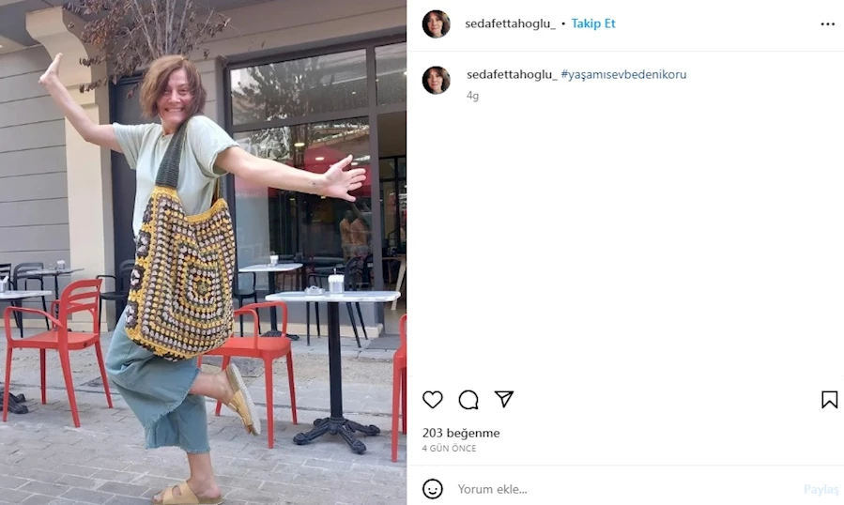Open the hashtag #yaşamısevbedenikoru
Image resolution: width=844 pixels, height=505 pixels.
click(x=624, y=74)
